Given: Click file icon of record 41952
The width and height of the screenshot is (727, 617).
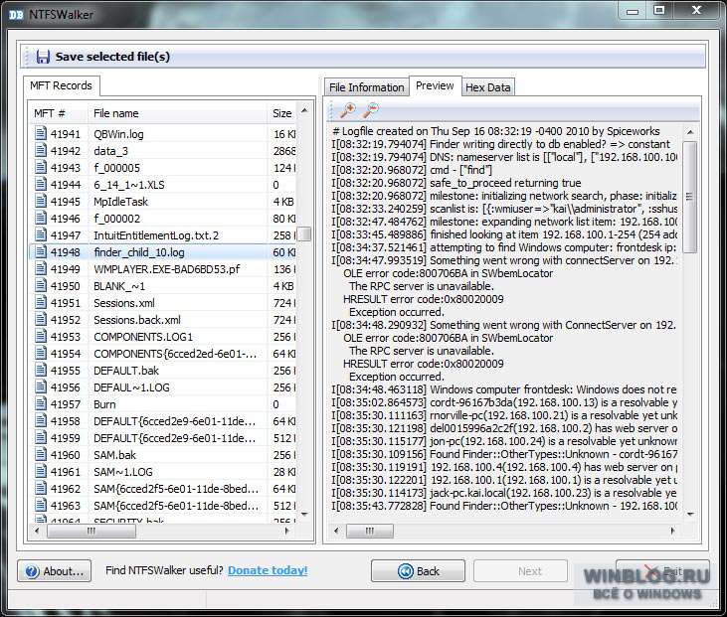Looking at the screenshot, I should pyautogui.click(x=41, y=320).
